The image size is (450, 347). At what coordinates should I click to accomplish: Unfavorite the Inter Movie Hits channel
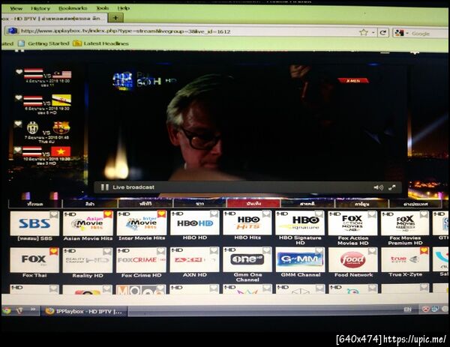point(161,214)
